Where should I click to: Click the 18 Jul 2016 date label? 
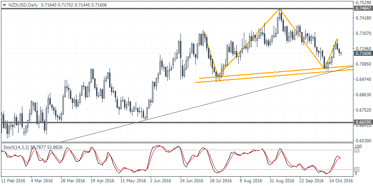click(222, 180)
